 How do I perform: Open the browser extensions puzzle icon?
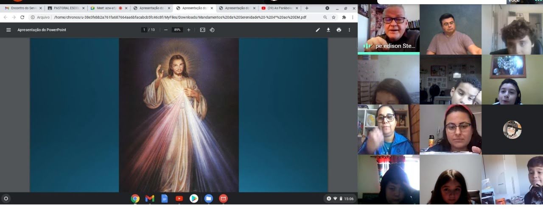344,17
